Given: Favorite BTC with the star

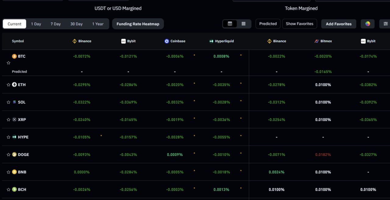Looking at the screenshot, I should click(9, 63).
